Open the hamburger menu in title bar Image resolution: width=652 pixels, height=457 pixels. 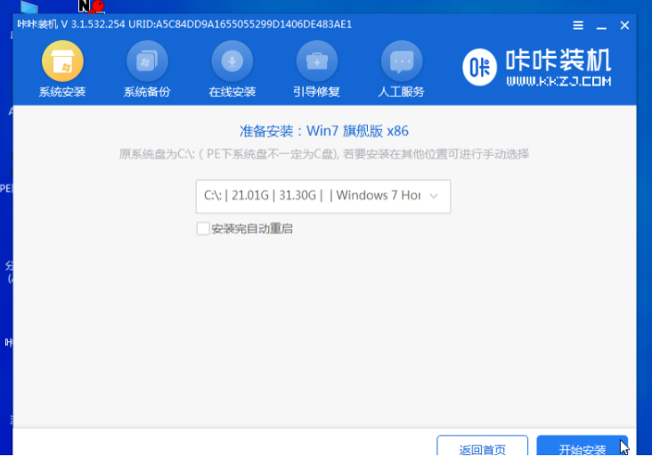(578, 25)
